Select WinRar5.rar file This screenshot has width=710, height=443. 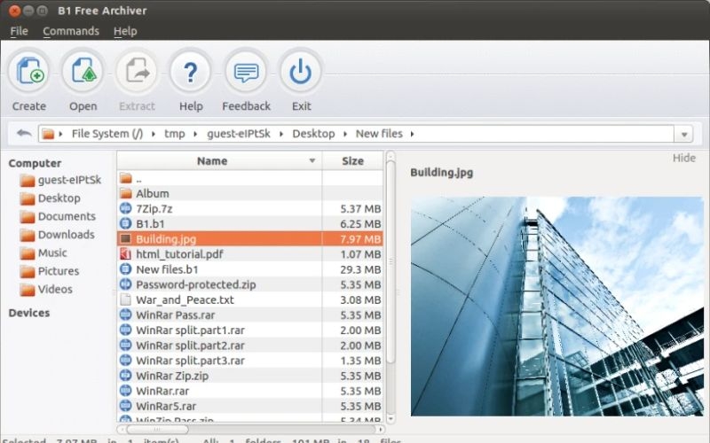click(249, 406)
